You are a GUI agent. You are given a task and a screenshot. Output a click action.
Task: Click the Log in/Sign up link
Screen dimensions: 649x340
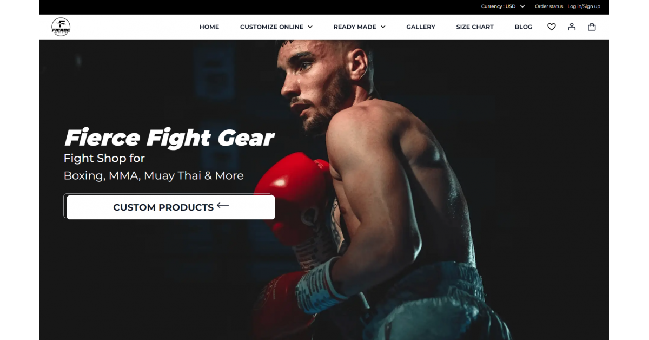[x=584, y=6]
